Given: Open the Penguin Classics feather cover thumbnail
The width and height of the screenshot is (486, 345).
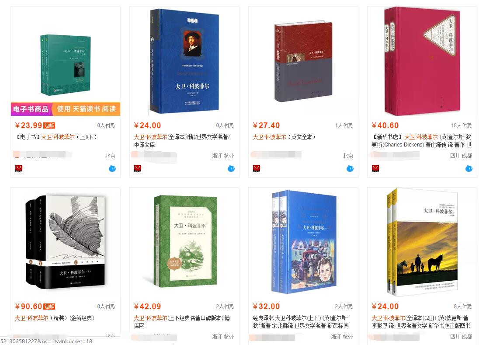Looking at the screenshot, I should (x=66, y=241).
